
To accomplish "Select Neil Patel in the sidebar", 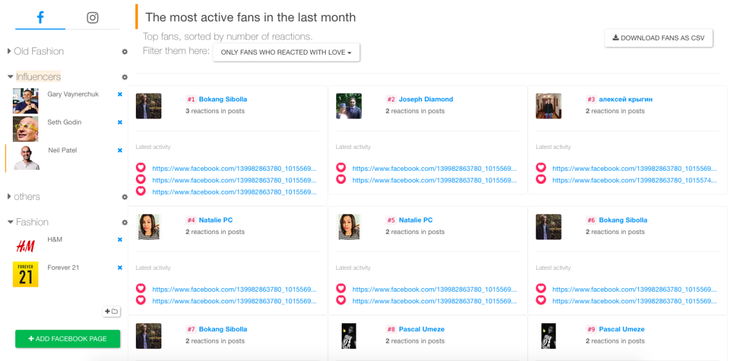I will tap(62, 150).
